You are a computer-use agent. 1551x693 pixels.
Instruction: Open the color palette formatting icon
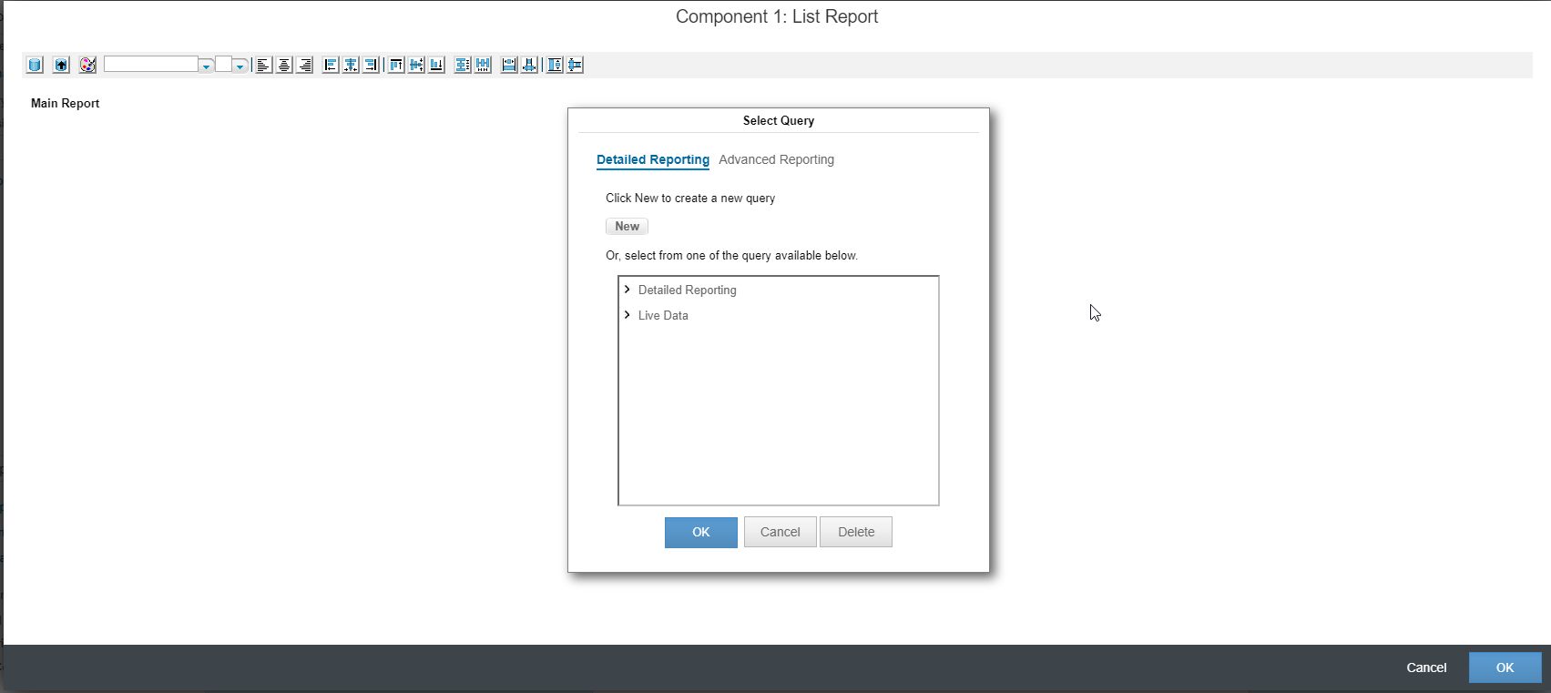click(x=87, y=65)
